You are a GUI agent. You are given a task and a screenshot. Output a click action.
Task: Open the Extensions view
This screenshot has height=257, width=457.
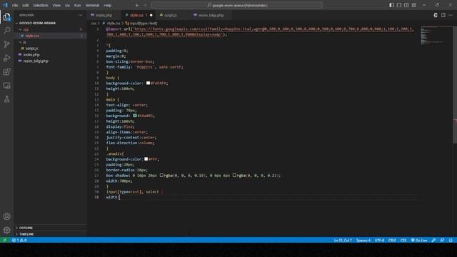pos(6,71)
